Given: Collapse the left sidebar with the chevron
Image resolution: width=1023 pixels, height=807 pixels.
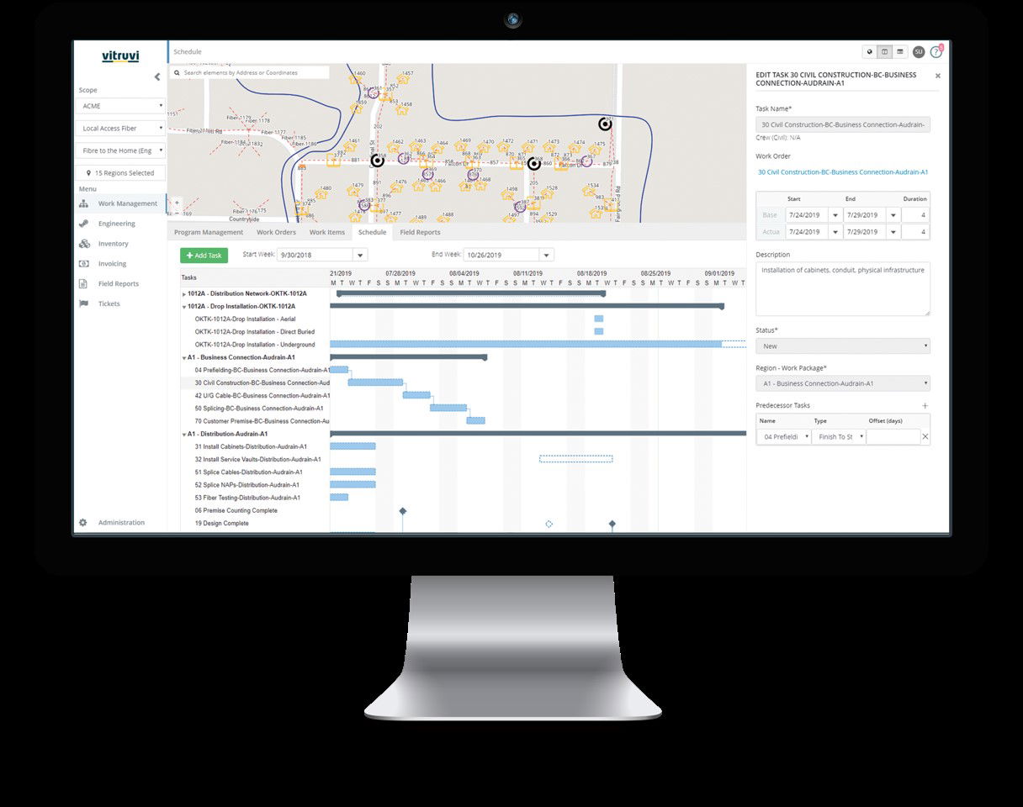Looking at the screenshot, I should pyautogui.click(x=156, y=76).
